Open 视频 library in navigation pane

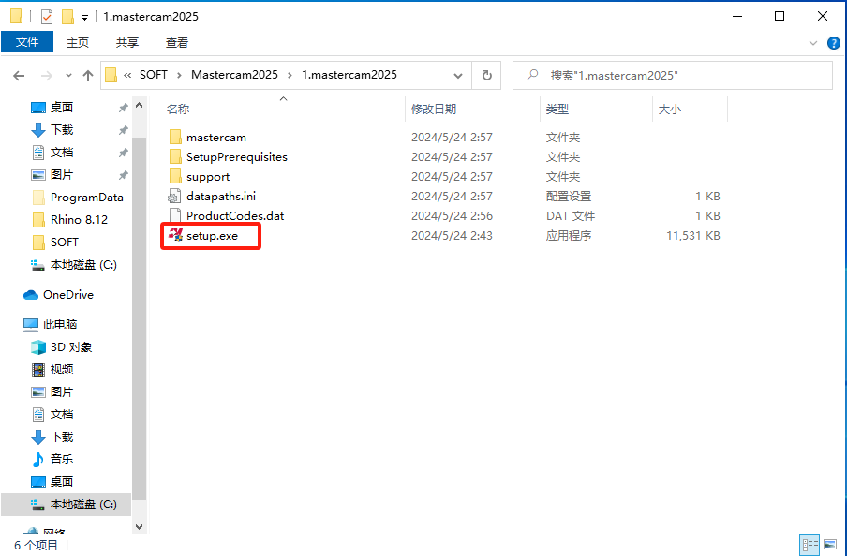(x=52, y=370)
